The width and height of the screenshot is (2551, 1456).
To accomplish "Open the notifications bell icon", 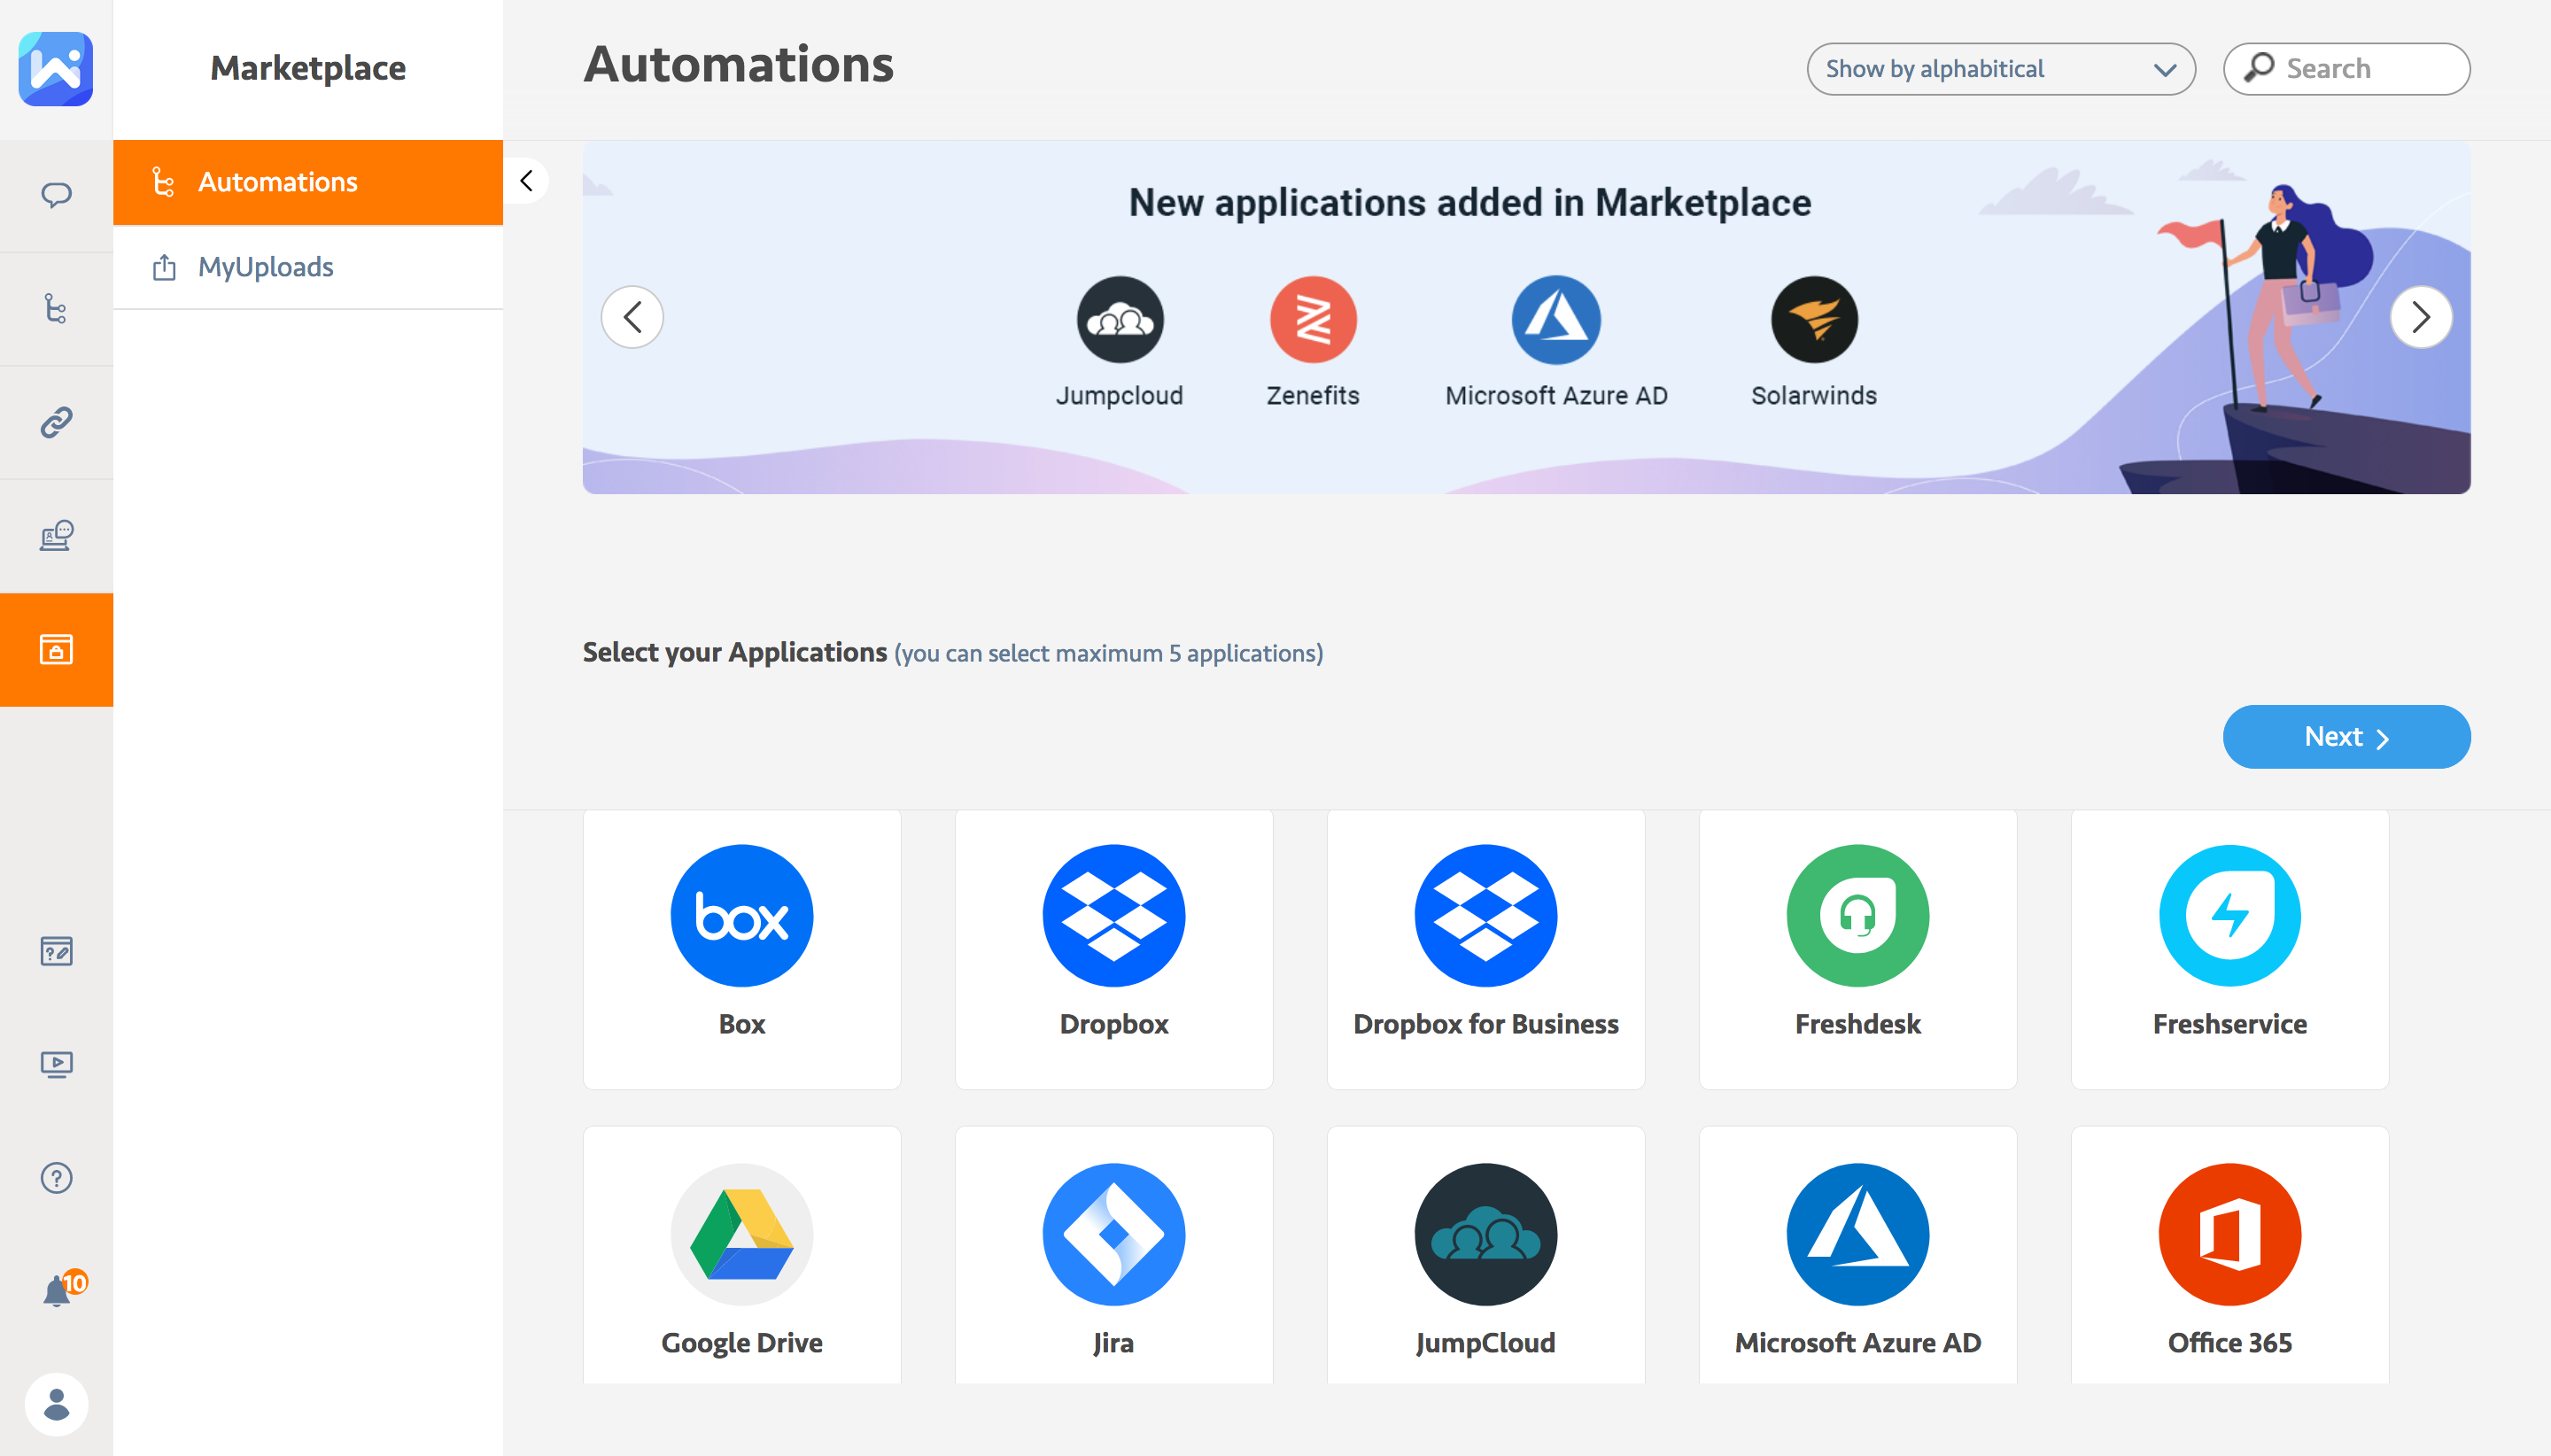I will 56,1291.
